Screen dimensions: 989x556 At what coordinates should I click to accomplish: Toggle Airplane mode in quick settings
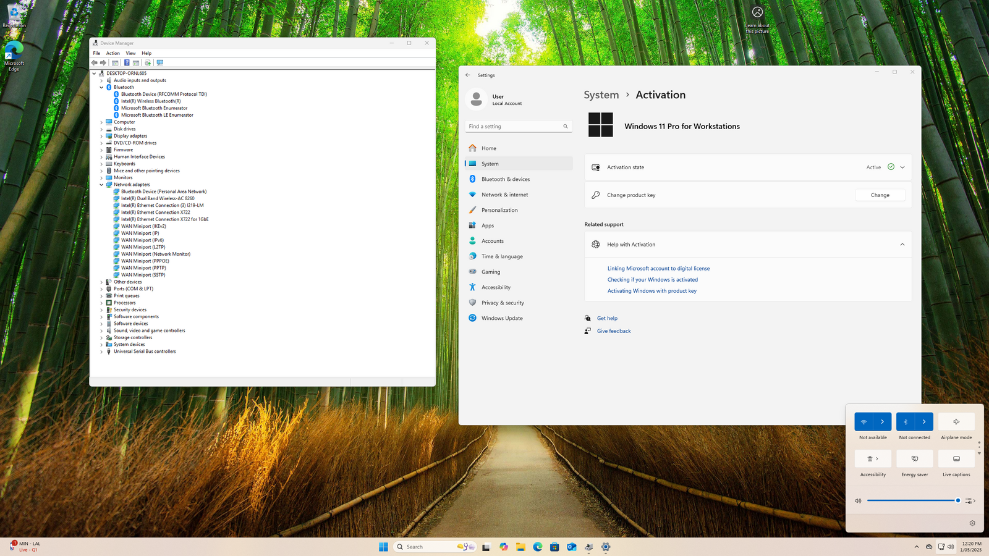tap(956, 422)
